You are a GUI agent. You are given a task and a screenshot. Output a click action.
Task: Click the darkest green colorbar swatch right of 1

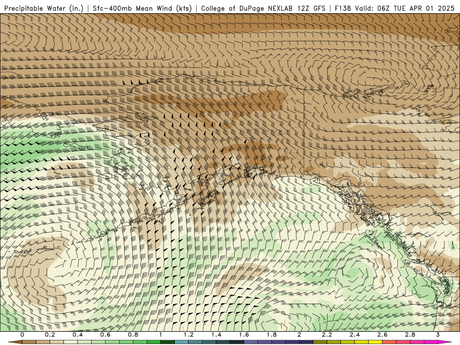click(167, 342)
